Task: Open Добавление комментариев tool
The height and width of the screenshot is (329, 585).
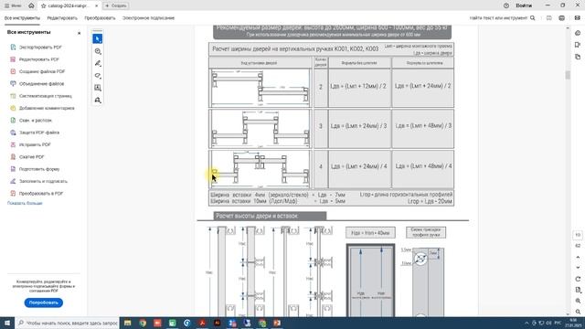Action: click(x=47, y=108)
